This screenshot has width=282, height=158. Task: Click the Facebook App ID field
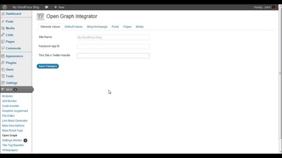click(x=114, y=47)
